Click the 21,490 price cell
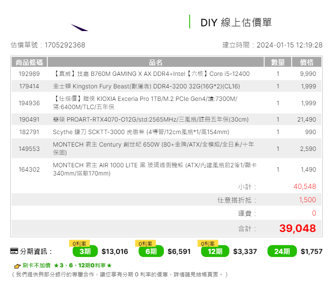The image size is (333, 288). pyautogui.click(x=307, y=119)
